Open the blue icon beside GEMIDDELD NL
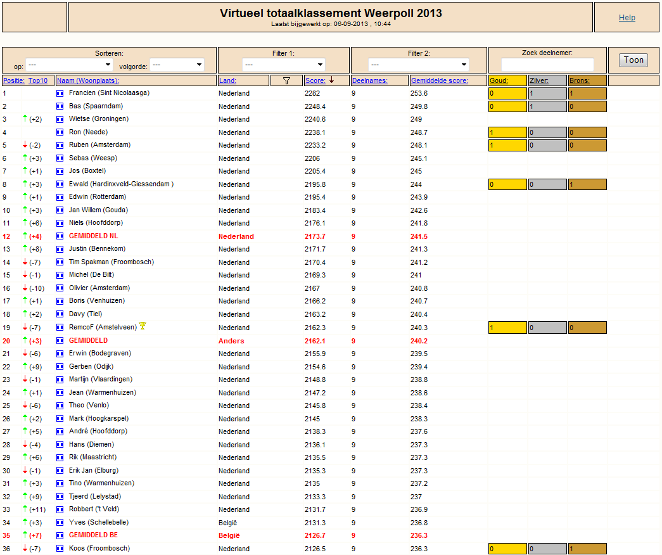The image size is (662, 555). pyautogui.click(x=60, y=236)
